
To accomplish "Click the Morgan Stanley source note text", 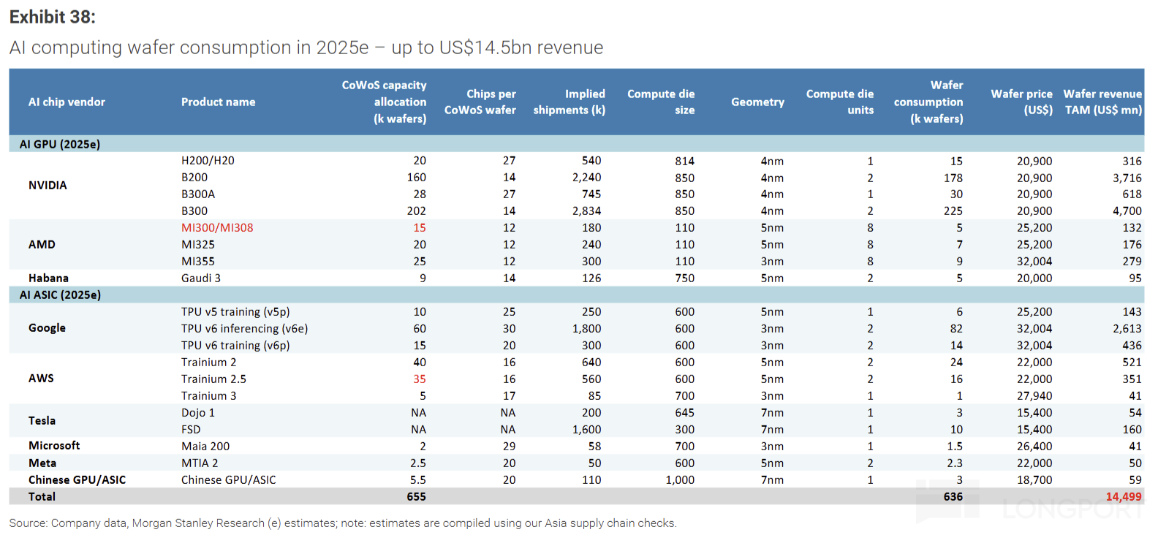I will 342,523.
